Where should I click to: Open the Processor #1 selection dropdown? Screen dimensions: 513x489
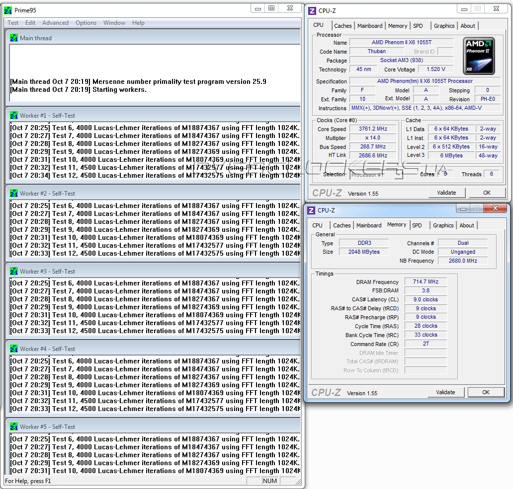coord(376,175)
